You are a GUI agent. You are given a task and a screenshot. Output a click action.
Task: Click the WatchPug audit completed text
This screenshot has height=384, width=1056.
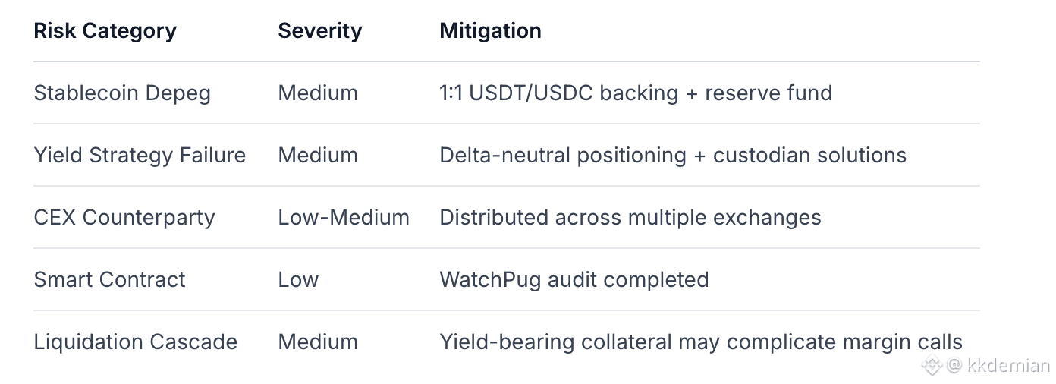point(574,280)
